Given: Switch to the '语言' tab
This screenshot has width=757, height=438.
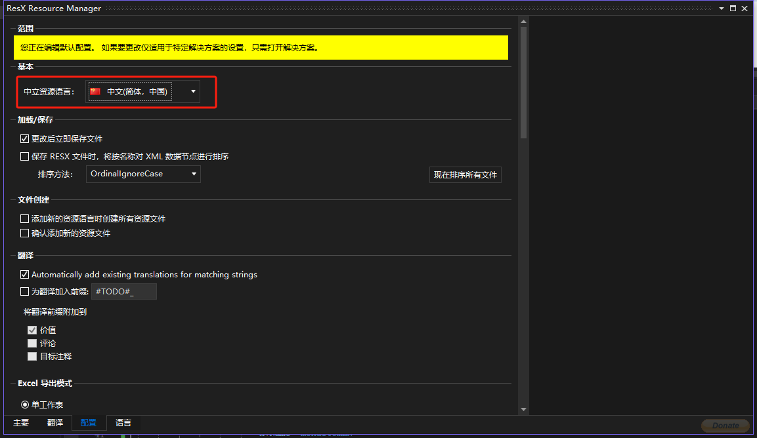Looking at the screenshot, I should pyautogui.click(x=123, y=423).
